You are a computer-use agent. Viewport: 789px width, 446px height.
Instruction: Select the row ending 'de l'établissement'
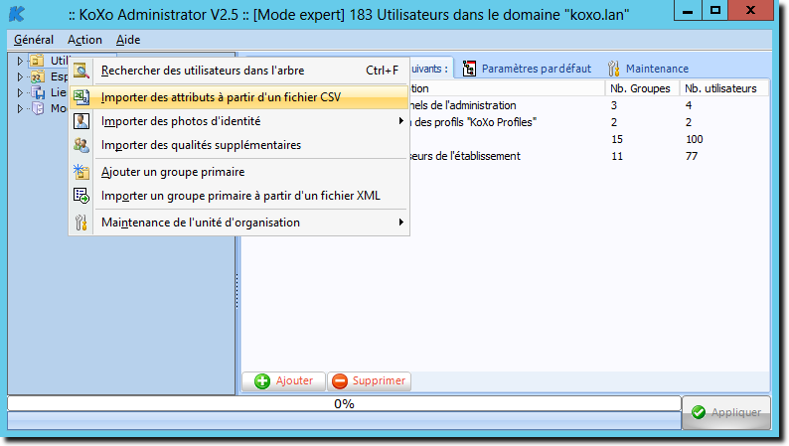click(x=505, y=156)
